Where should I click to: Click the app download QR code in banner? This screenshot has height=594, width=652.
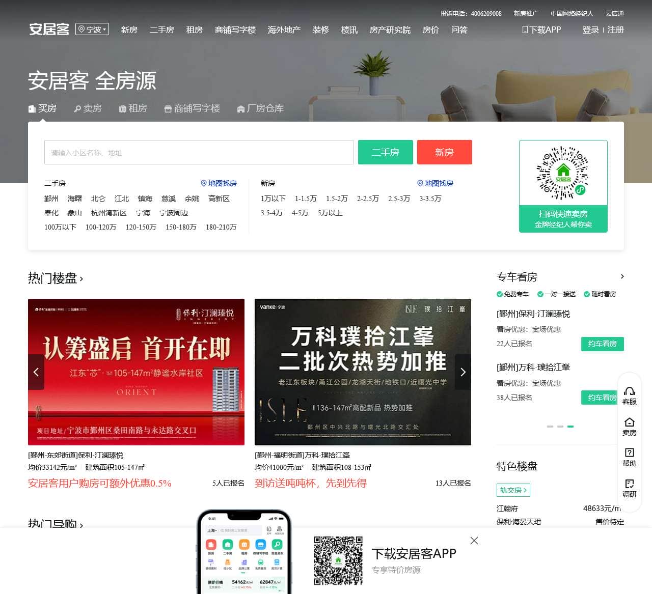coord(338,561)
